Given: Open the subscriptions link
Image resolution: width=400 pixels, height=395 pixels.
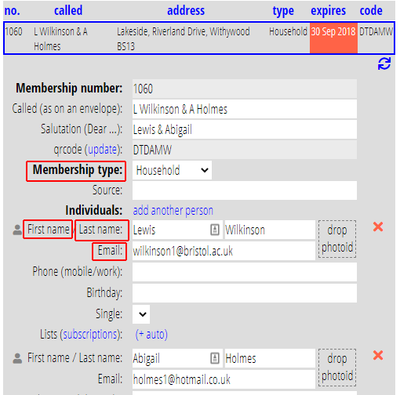Looking at the screenshot, I should click(90, 335).
